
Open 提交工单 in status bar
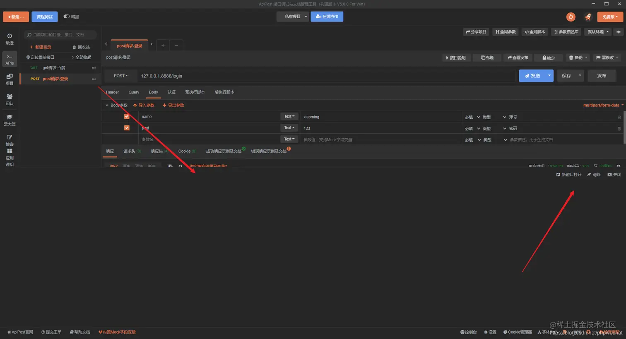52,332
